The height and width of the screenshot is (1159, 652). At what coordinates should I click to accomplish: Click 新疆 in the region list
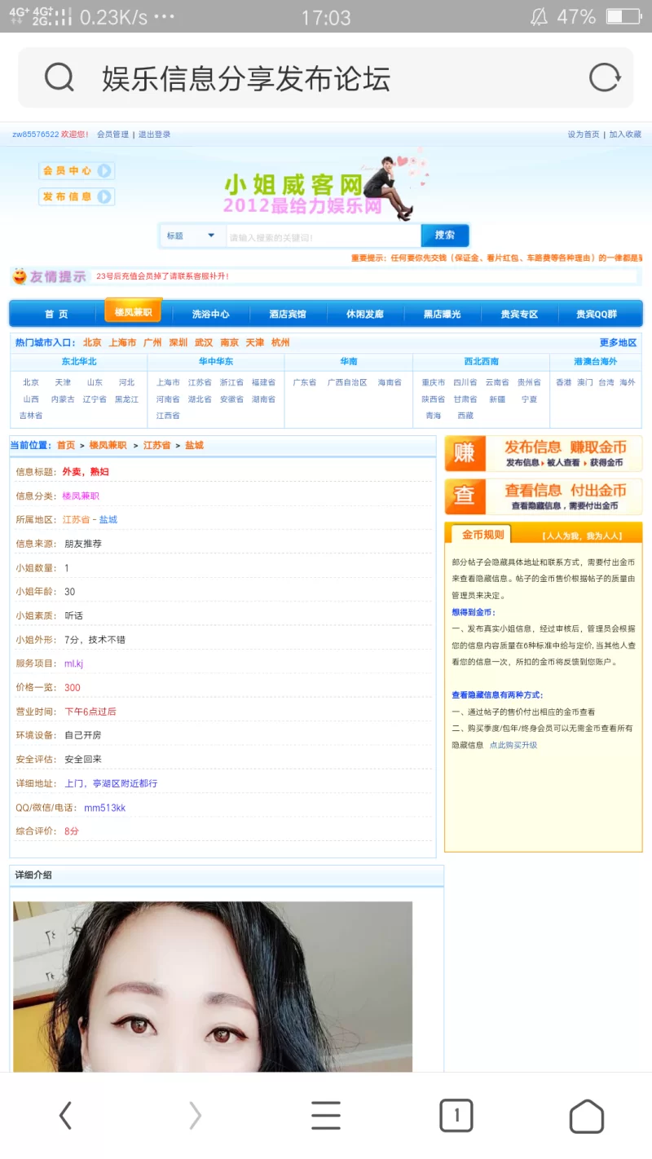tap(497, 399)
